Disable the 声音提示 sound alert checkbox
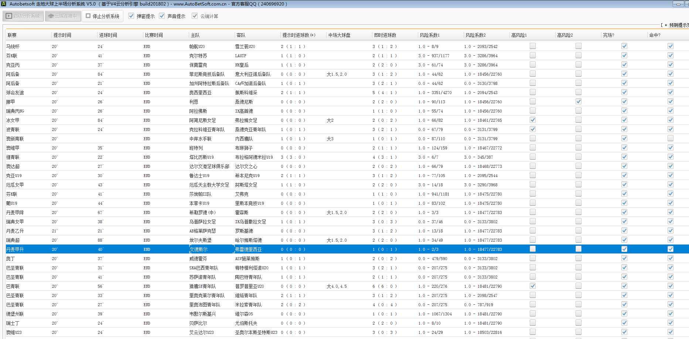 coord(162,16)
